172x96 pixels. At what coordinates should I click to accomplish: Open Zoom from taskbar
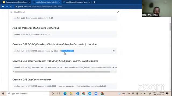pyautogui.click(x=96, y=94)
